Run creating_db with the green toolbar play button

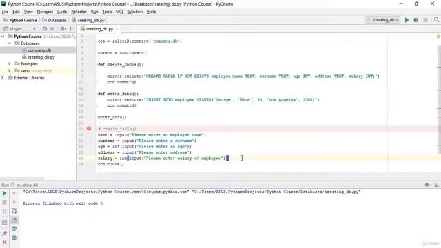point(407,20)
